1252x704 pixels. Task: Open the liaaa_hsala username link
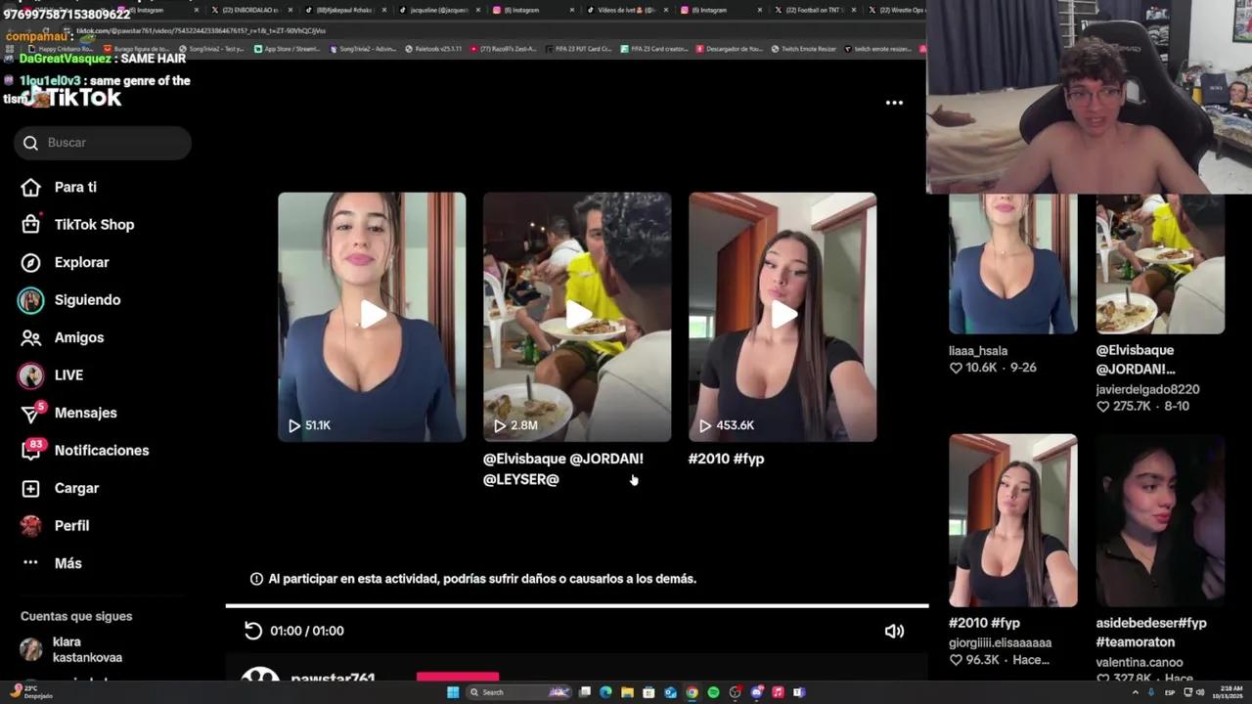tap(978, 351)
